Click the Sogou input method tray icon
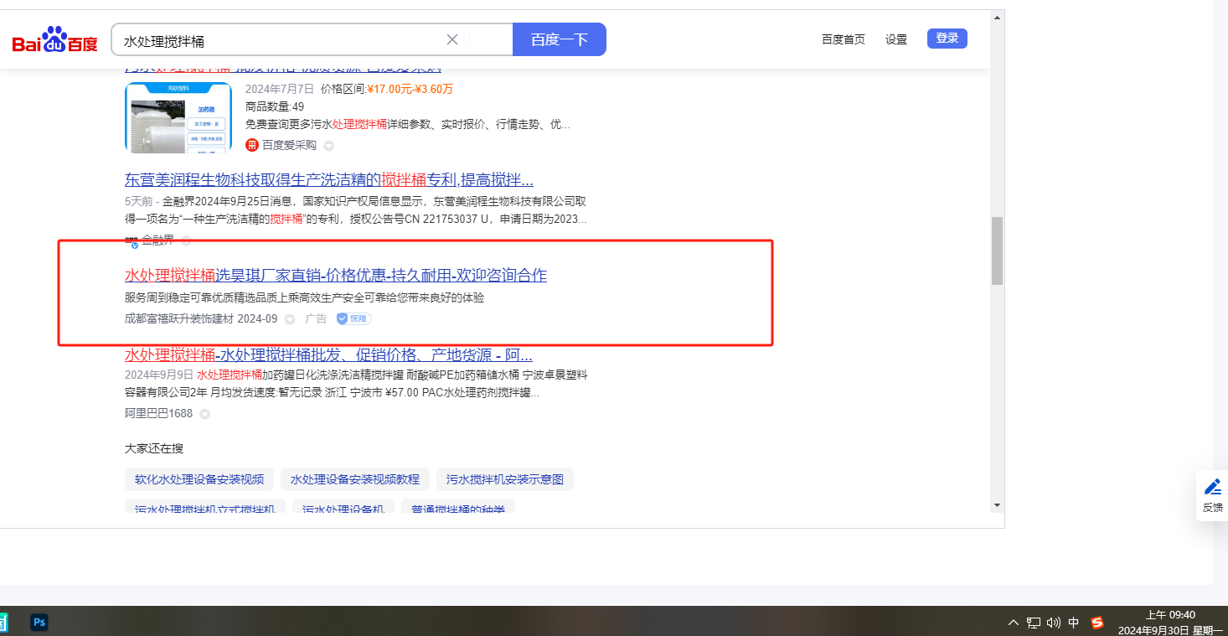This screenshot has width=1228, height=636. pyautogui.click(x=1097, y=623)
